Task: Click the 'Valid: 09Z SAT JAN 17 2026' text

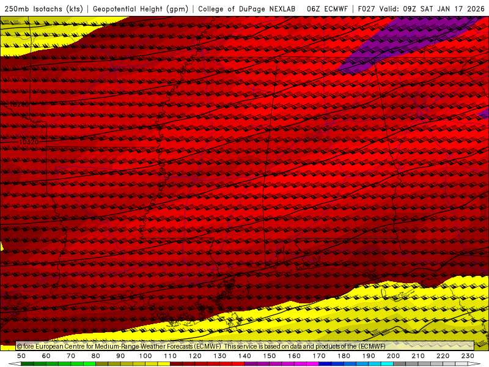Action: (432, 9)
